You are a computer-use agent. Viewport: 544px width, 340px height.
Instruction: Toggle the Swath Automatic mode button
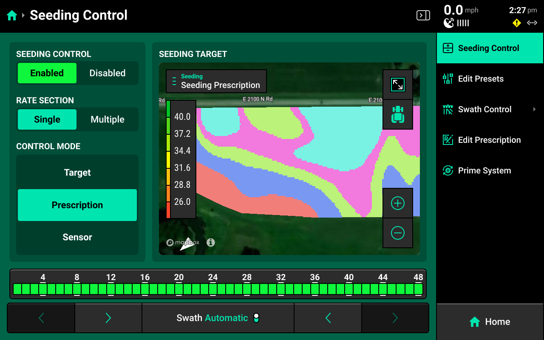(x=218, y=318)
